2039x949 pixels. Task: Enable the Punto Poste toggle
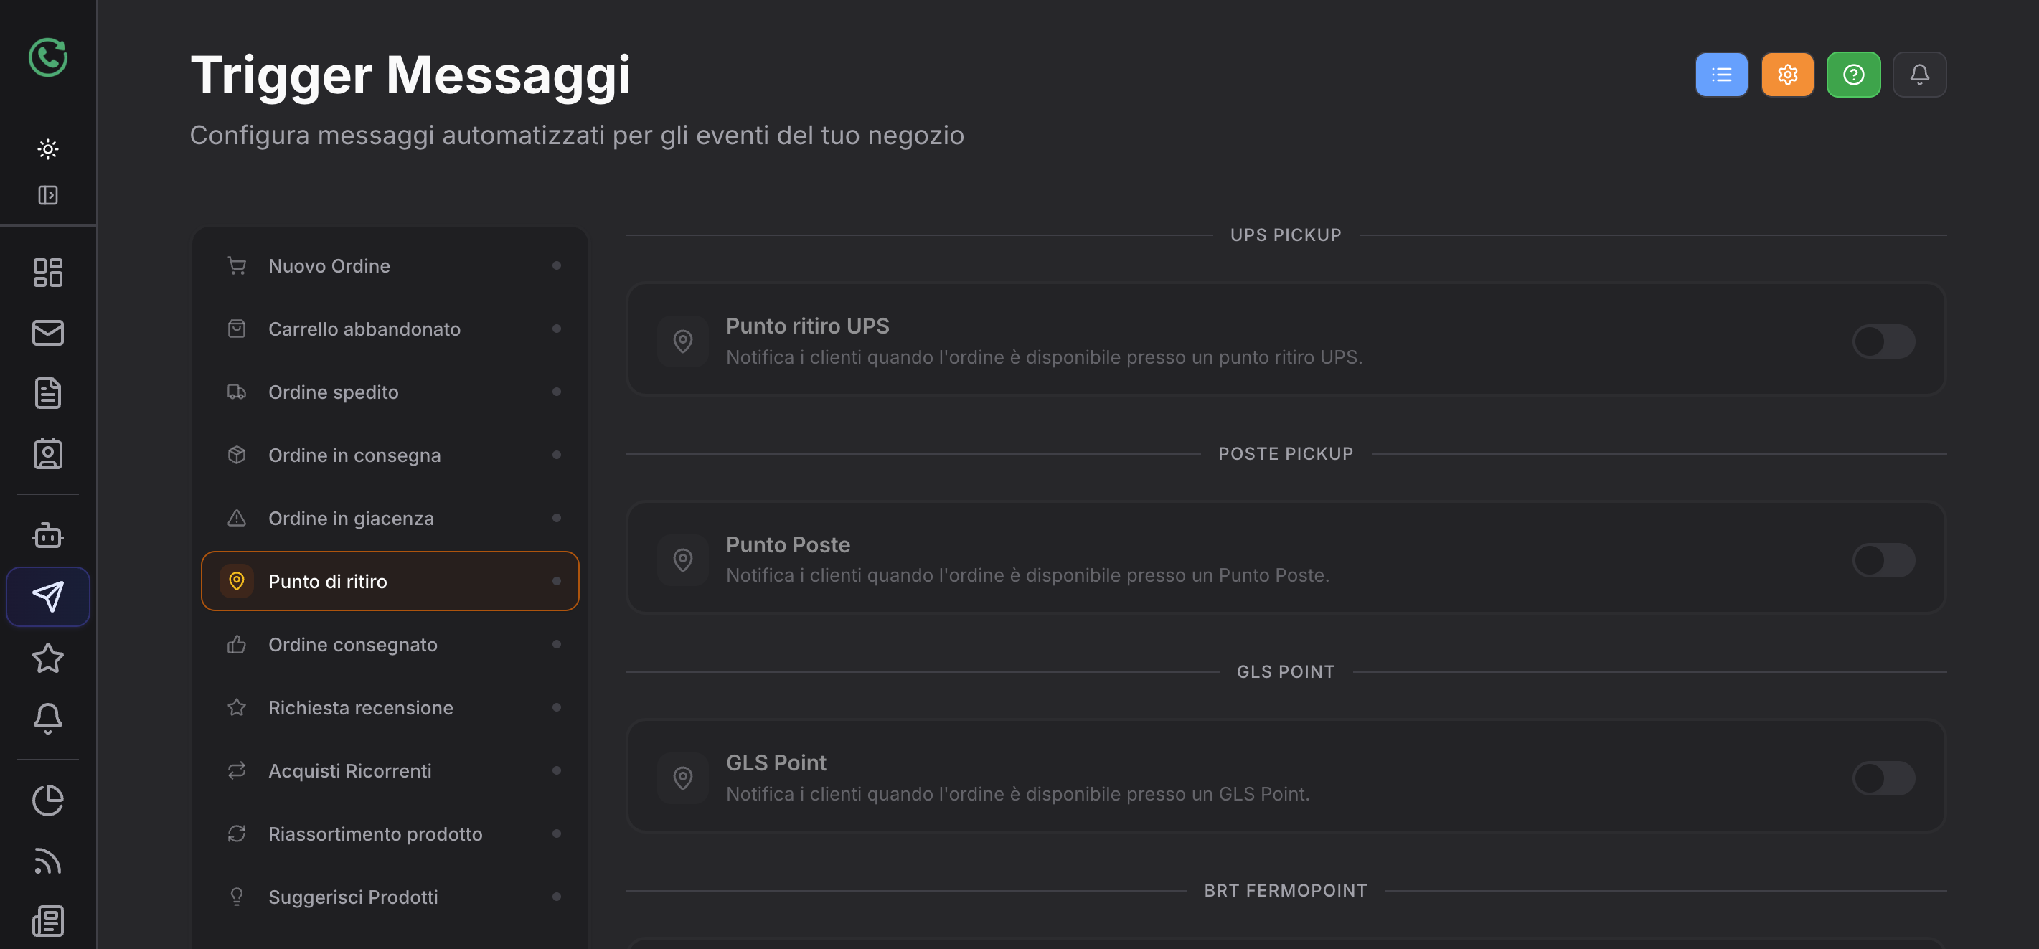pyautogui.click(x=1883, y=560)
